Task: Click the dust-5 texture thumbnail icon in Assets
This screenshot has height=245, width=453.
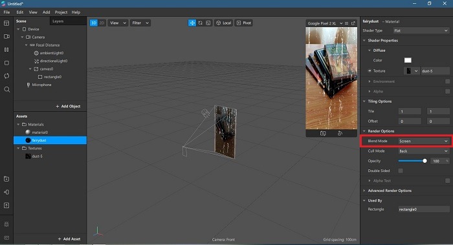Action: point(28,156)
